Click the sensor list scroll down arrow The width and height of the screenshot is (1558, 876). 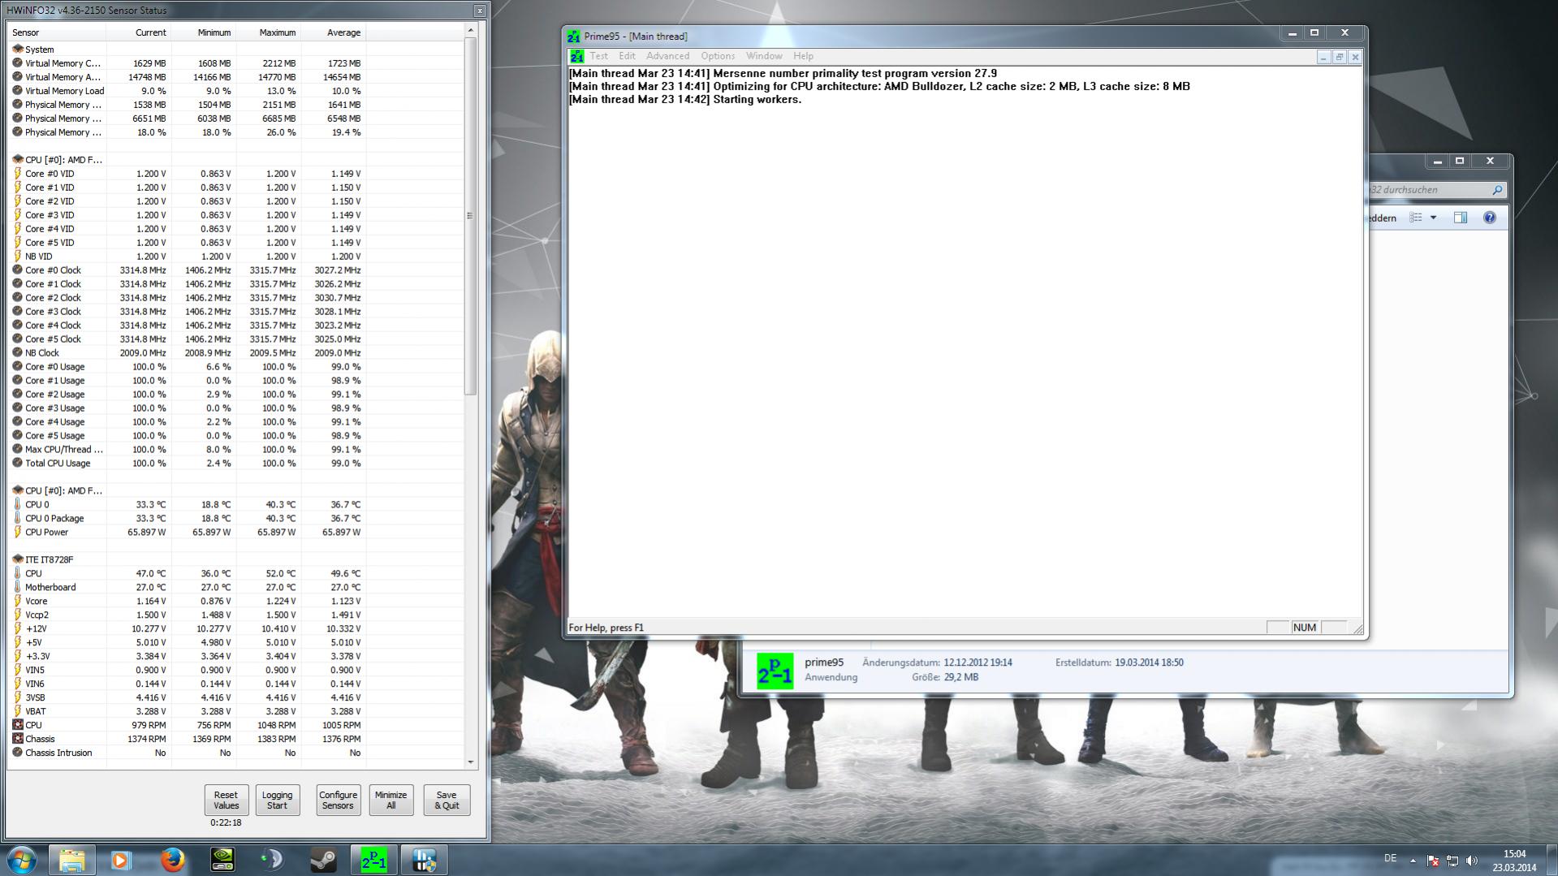(x=470, y=762)
